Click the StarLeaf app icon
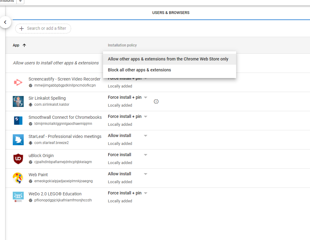The image size is (310, 240). coord(18,140)
